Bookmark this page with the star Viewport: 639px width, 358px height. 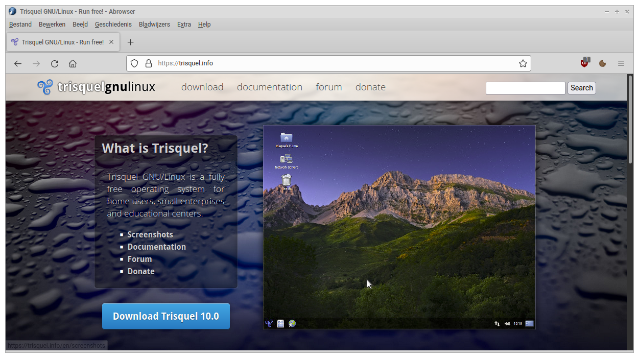pyautogui.click(x=523, y=63)
